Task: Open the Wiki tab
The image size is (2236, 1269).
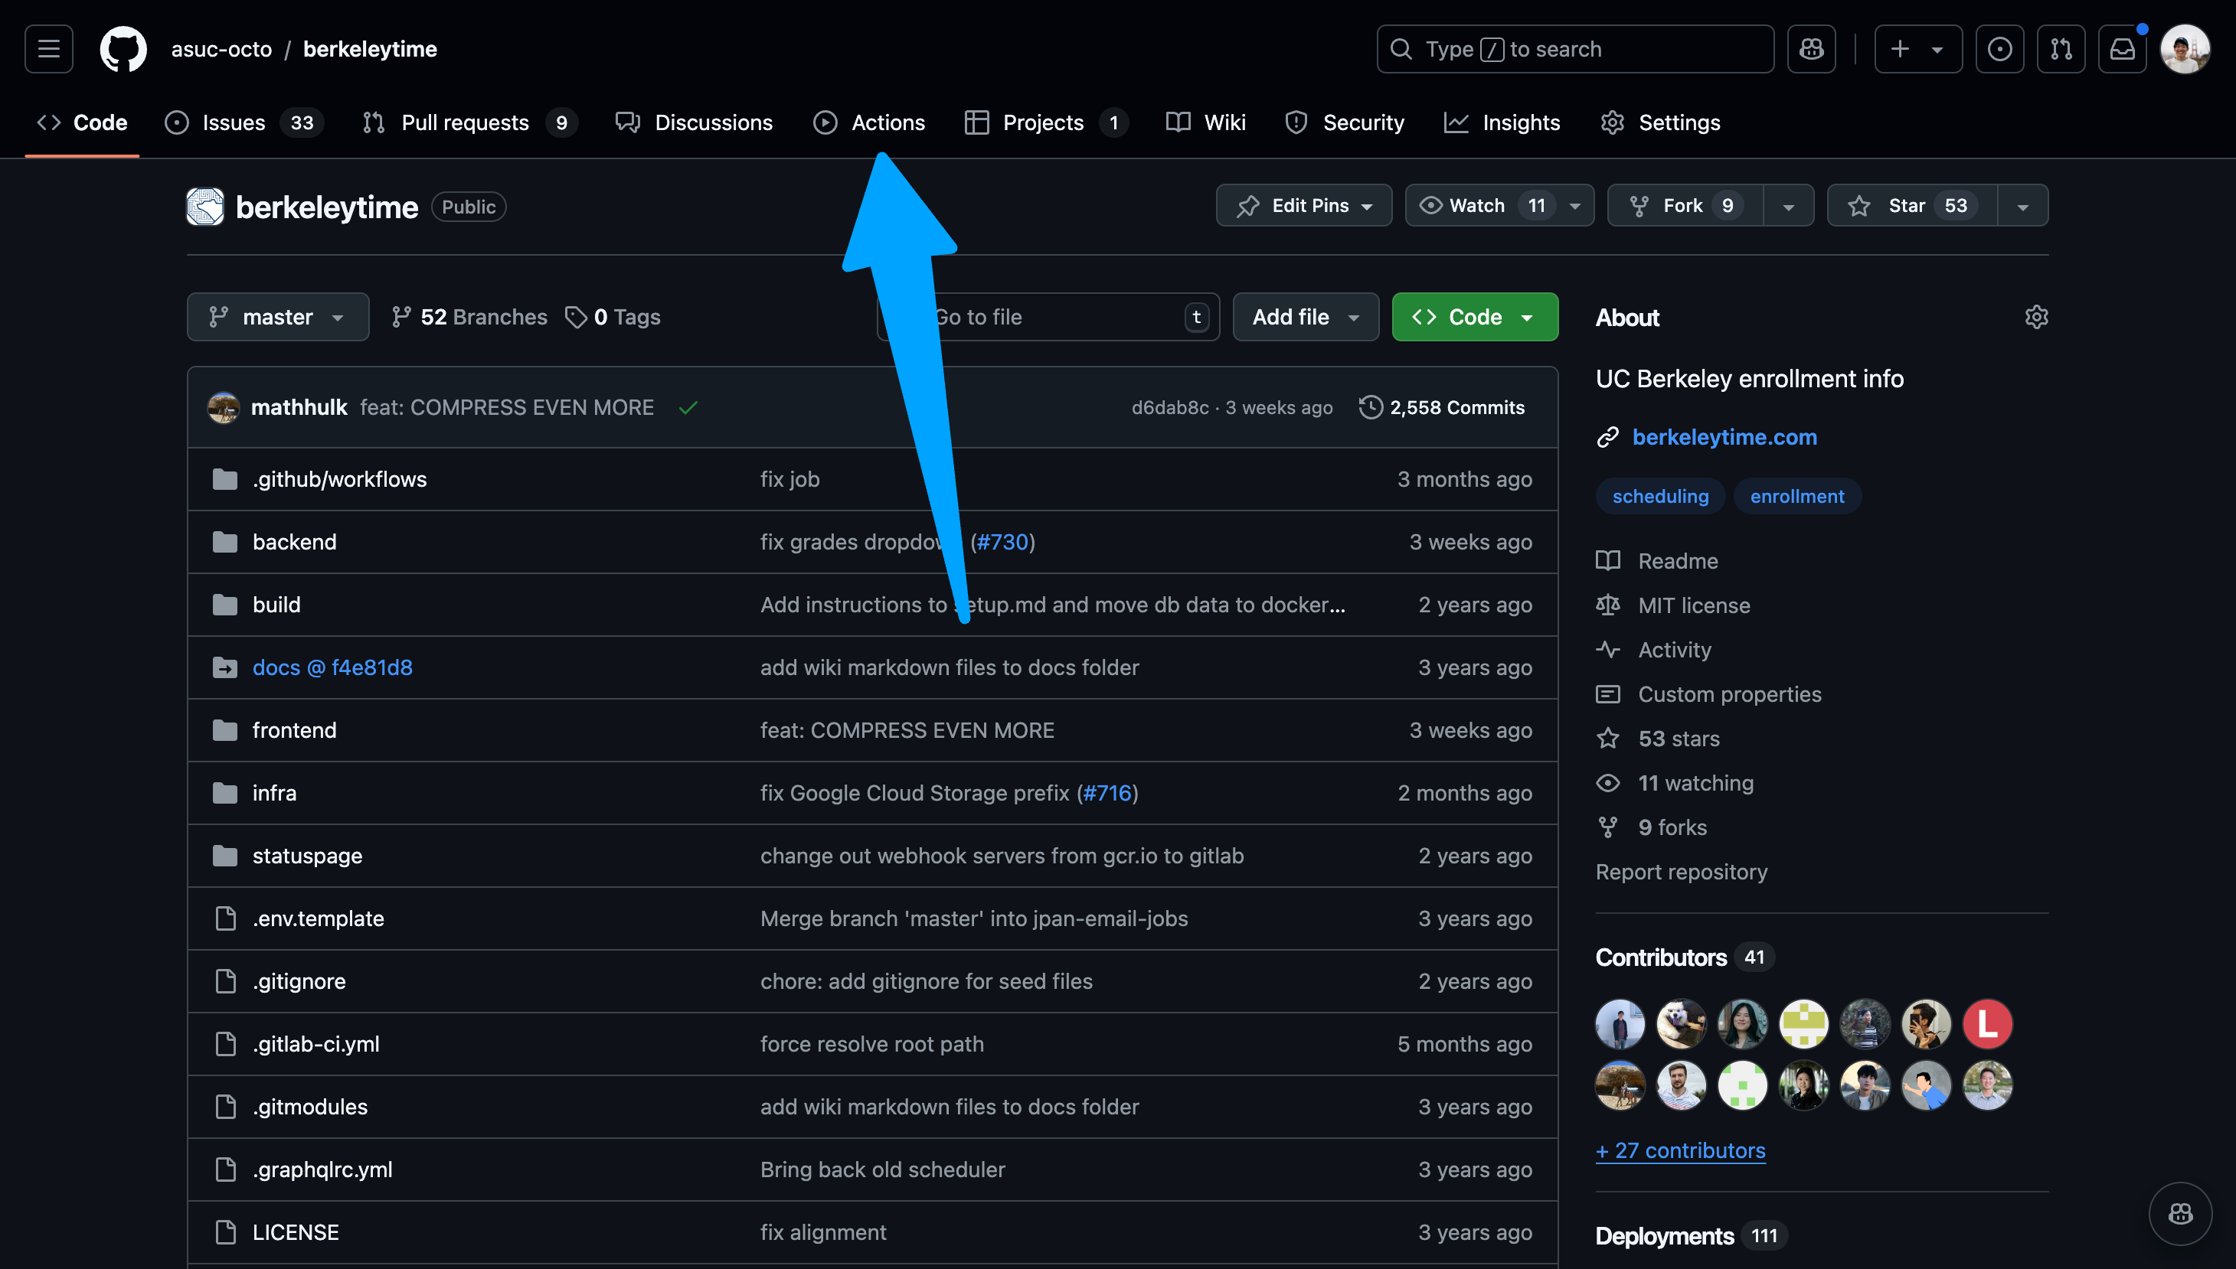Action: (x=1205, y=123)
